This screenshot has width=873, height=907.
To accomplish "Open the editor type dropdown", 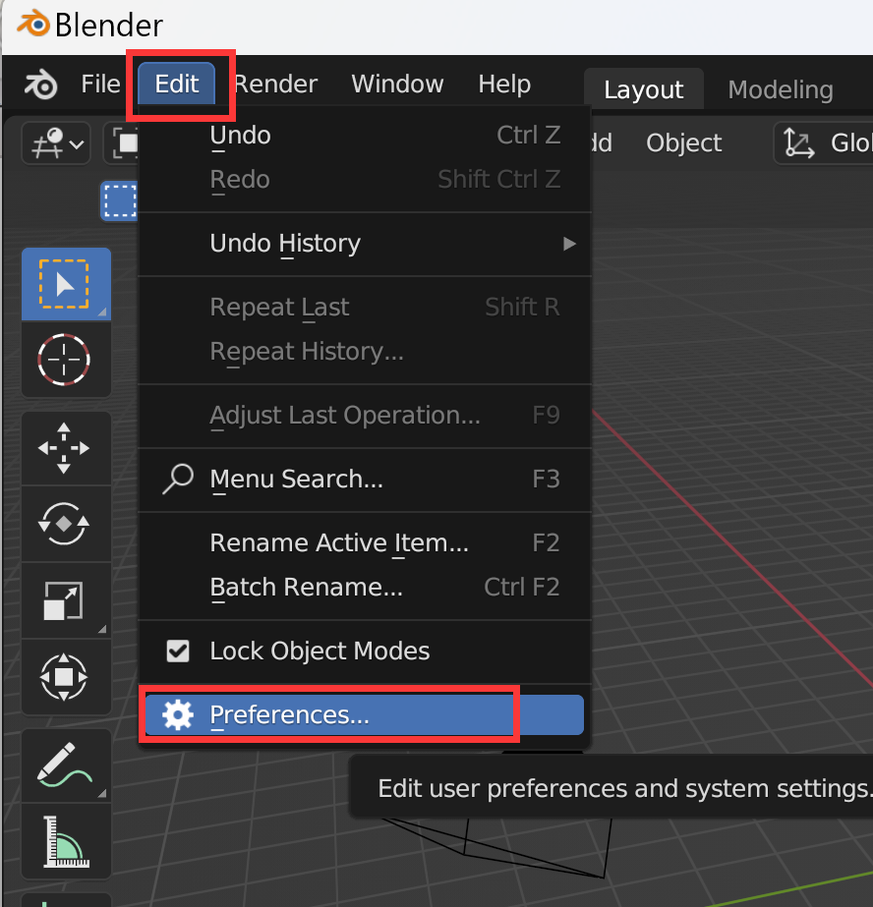I will coord(55,143).
